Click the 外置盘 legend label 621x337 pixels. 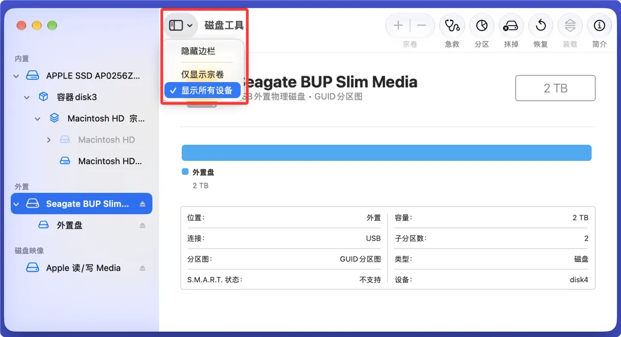tap(203, 172)
